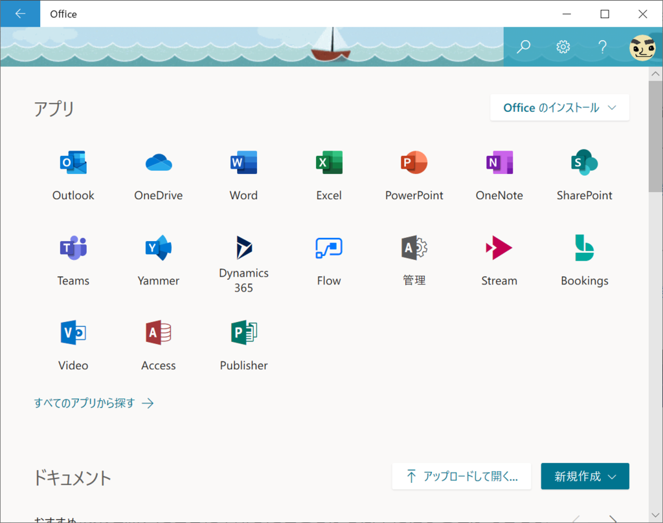Image resolution: width=663 pixels, height=523 pixels.
Task: Launch the Flow app
Action: pos(329,261)
